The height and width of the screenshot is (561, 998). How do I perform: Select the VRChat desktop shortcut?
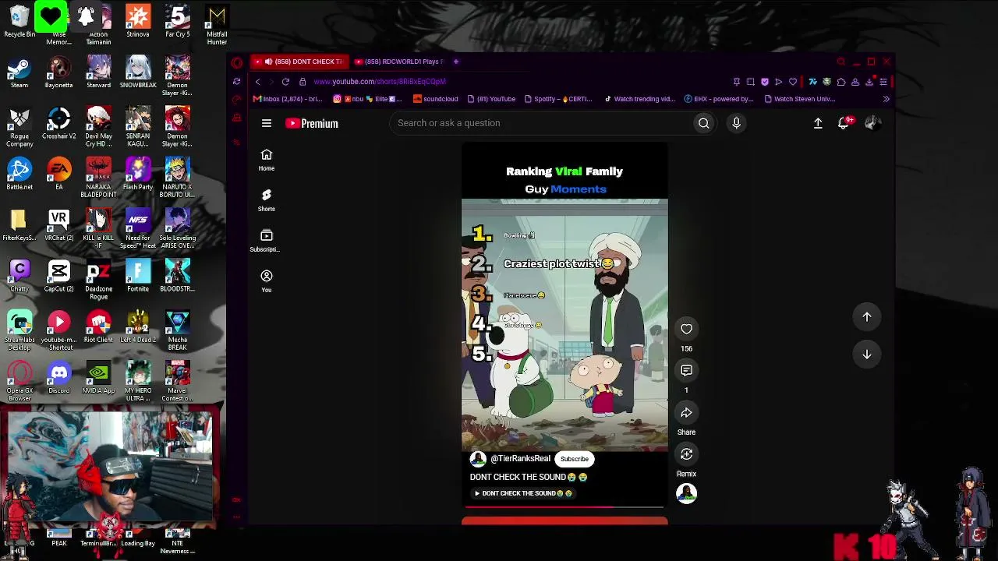58,226
